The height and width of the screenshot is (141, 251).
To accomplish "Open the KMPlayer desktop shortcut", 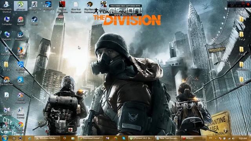I will pyautogui.click(x=7, y=111).
